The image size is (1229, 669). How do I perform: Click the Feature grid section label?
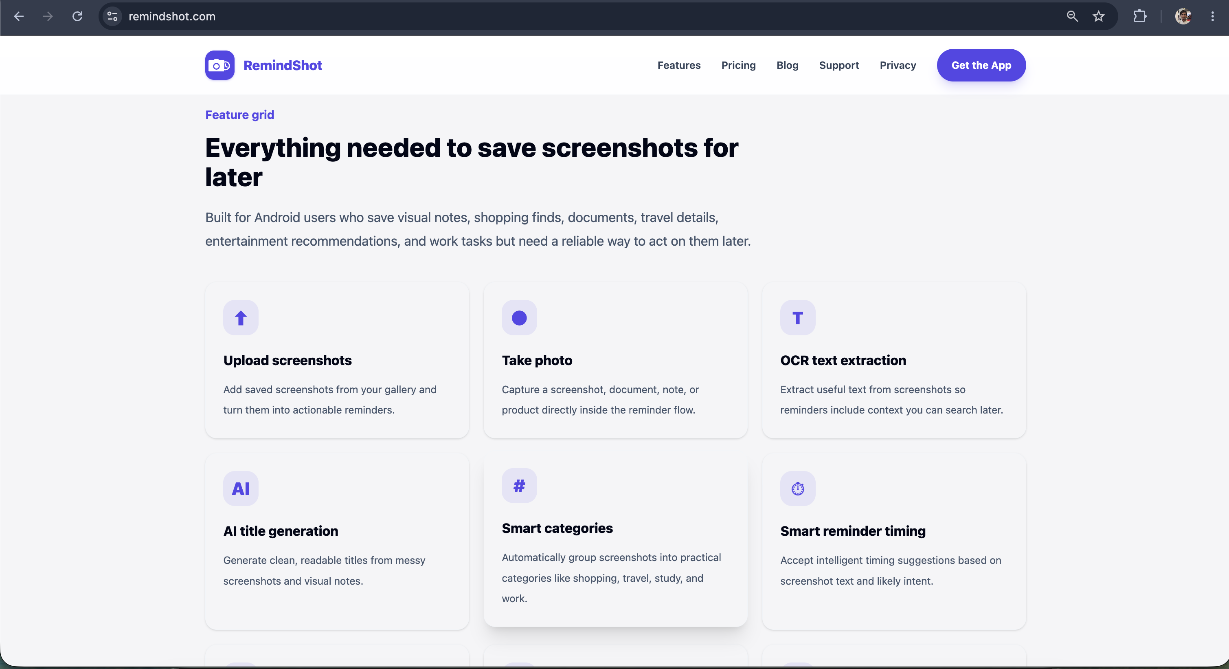239,115
